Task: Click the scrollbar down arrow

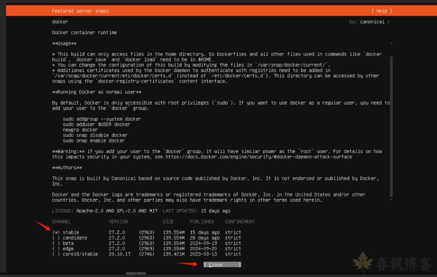Action: (x=391, y=199)
